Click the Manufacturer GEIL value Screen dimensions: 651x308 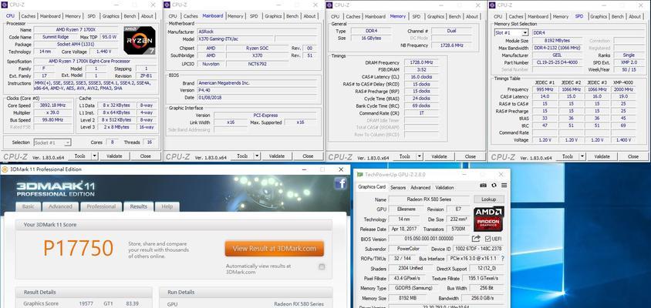pyautogui.click(x=557, y=55)
